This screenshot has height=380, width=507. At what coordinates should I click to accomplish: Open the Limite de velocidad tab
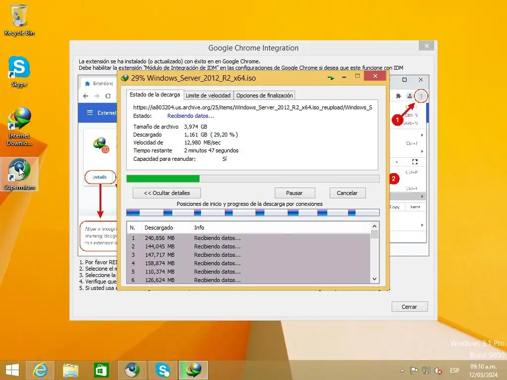208,95
